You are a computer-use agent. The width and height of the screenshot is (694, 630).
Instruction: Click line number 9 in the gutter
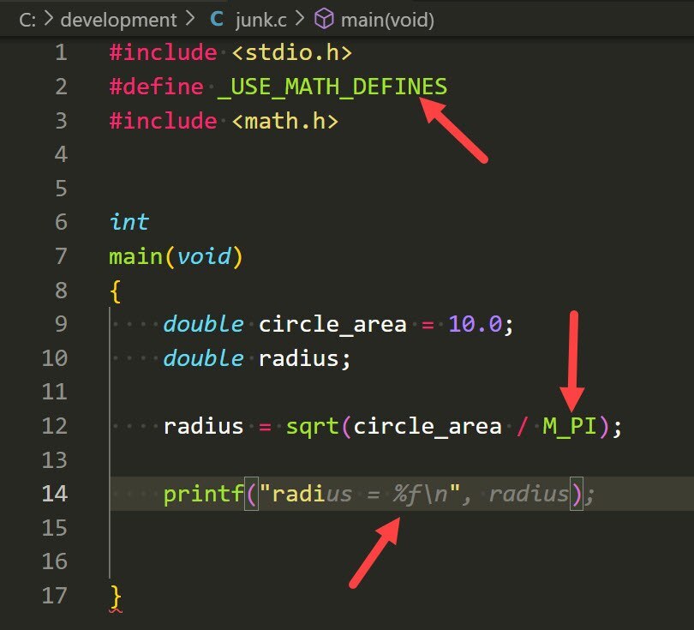pos(61,324)
